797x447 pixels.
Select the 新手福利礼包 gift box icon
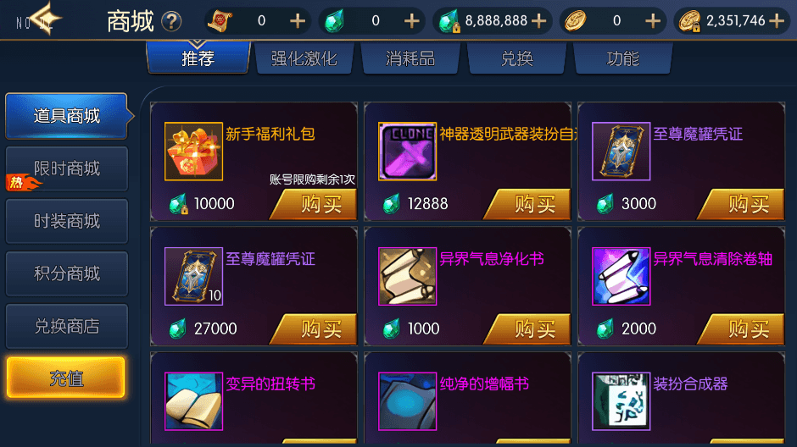(x=193, y=152)
